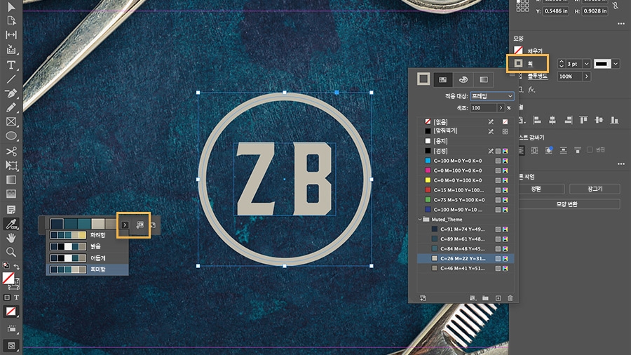Select formatting affects text T button

point(17,297)
